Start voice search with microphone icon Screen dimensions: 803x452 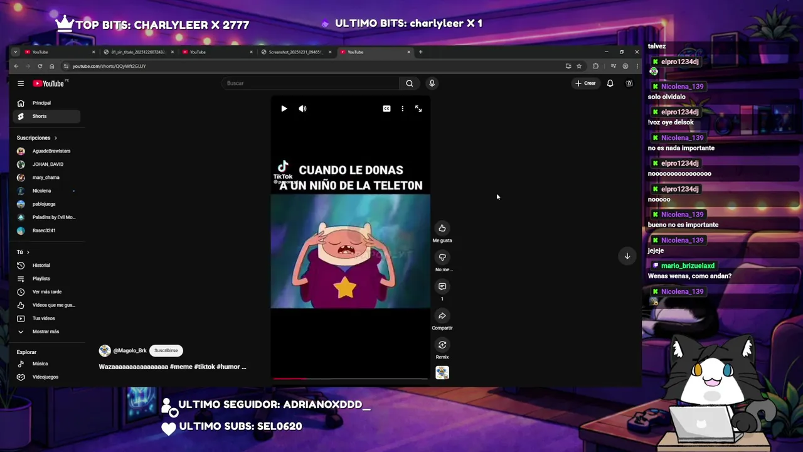point(432,83)
